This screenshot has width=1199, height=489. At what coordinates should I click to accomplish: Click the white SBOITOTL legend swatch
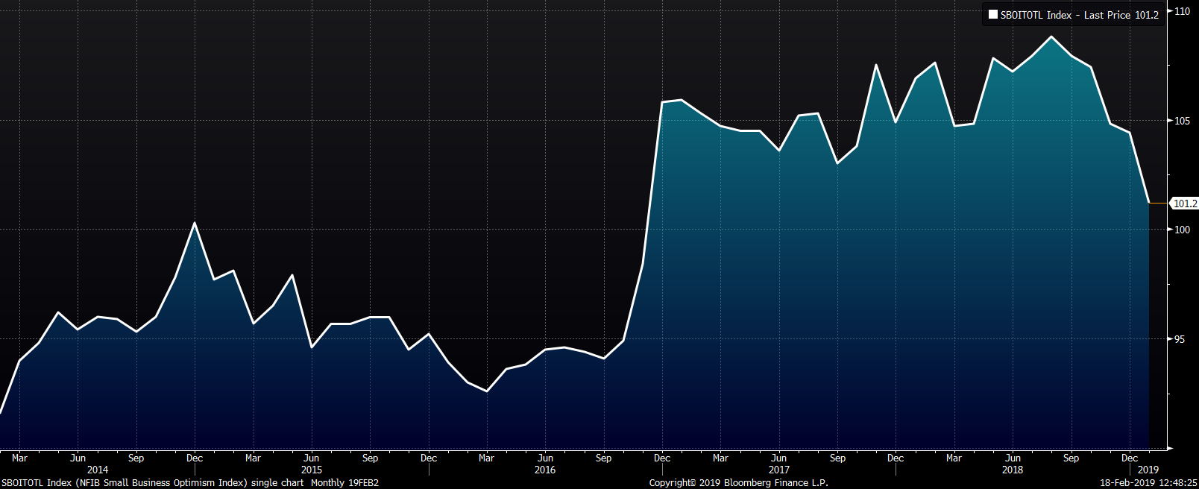coord(992,15)
